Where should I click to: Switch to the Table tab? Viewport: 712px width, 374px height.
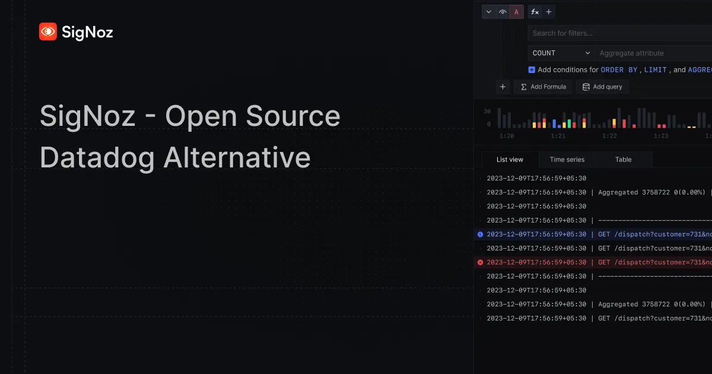coord(623,159)
